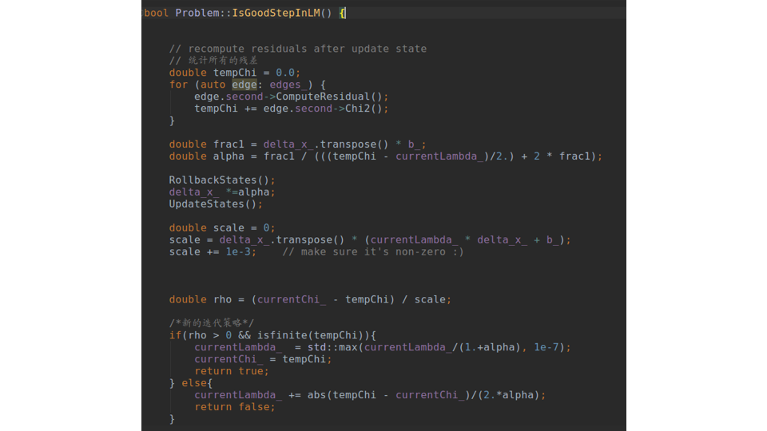
Task: Click the 0.0 value assigned to tempChi
Action: tap(284, 73)
